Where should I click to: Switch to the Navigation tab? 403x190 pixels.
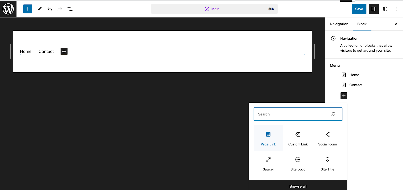tap(339, 24)
